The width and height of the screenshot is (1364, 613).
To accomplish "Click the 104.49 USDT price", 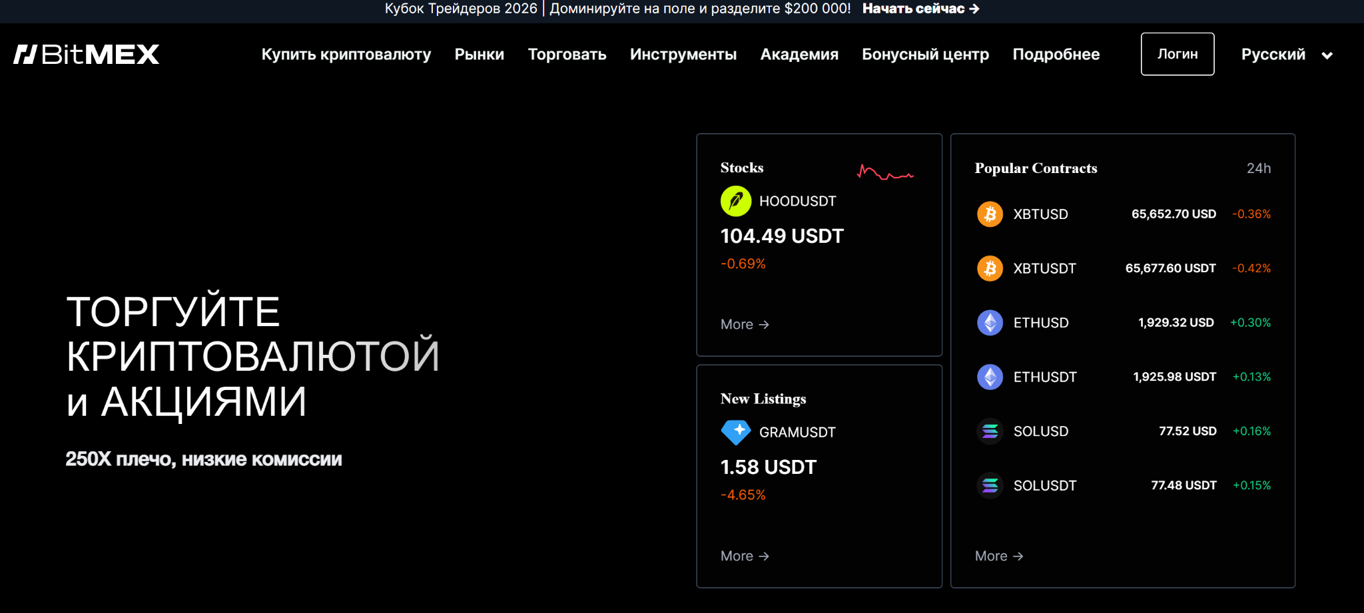I will pos(782,236).
